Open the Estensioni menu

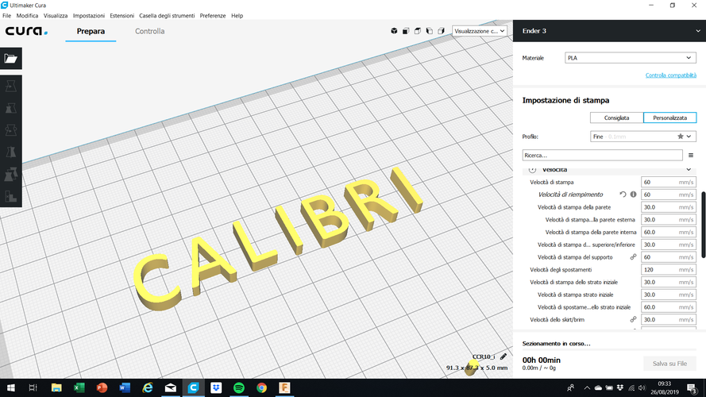coord(122,15)
